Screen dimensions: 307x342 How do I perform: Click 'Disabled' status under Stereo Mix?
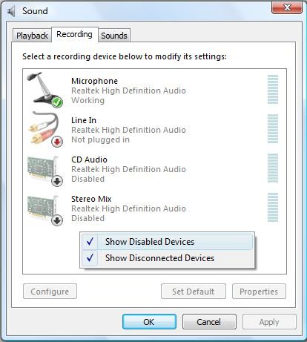point(88,218)
